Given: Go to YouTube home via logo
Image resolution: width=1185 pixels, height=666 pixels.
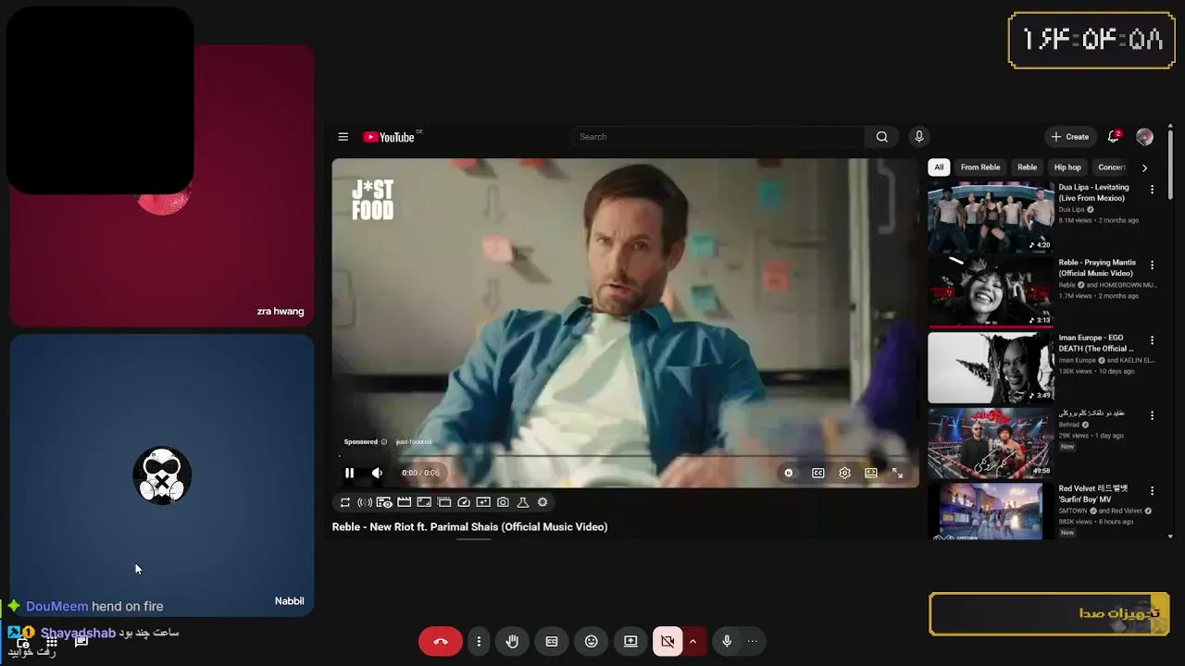Looking at the screenshot, I should click(x=389, y=137).
